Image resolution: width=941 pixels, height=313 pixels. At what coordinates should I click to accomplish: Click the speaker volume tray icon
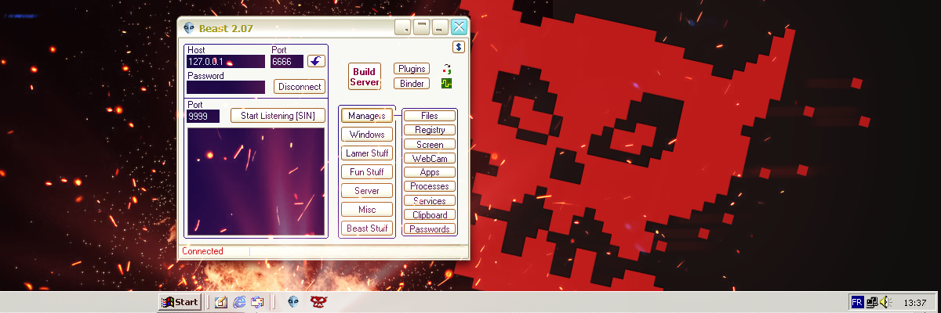pos(885,302)
